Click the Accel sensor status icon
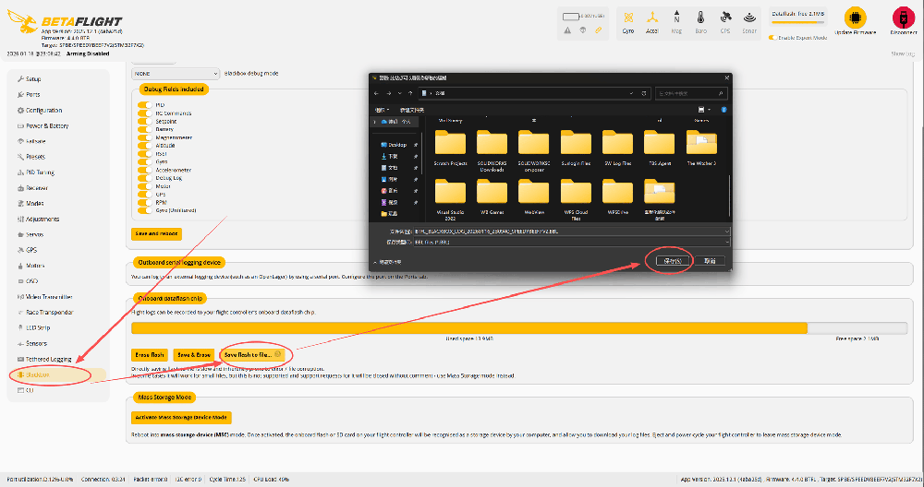 (x=651, y=18)
